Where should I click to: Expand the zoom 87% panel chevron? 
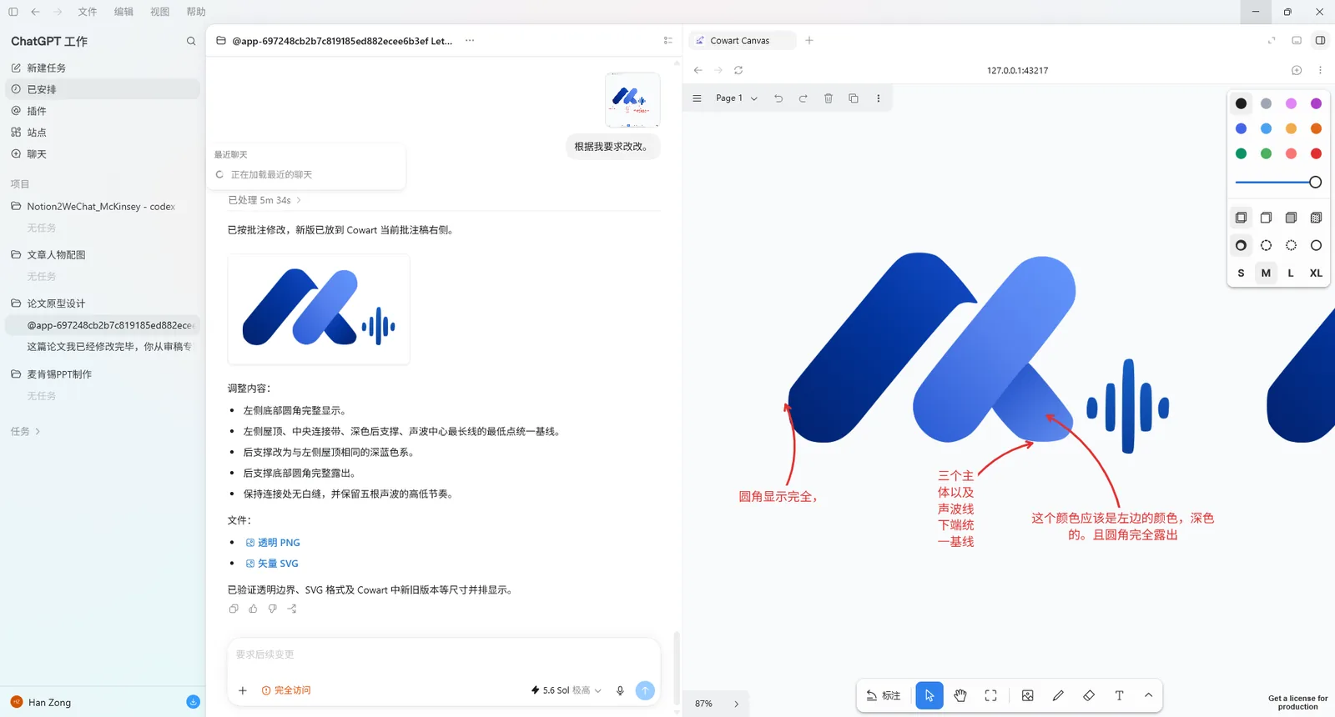tap(736, 704)
